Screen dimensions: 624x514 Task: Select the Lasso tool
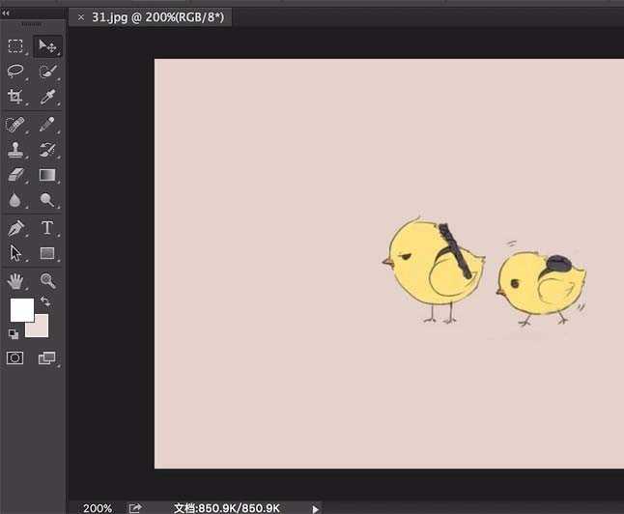pos(15,71)
